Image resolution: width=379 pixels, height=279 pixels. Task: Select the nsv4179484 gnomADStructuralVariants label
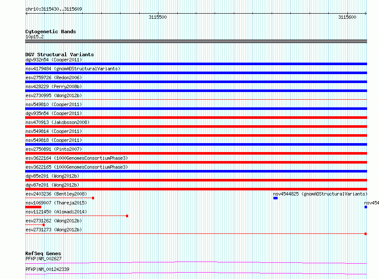click(x=73, y=69)
